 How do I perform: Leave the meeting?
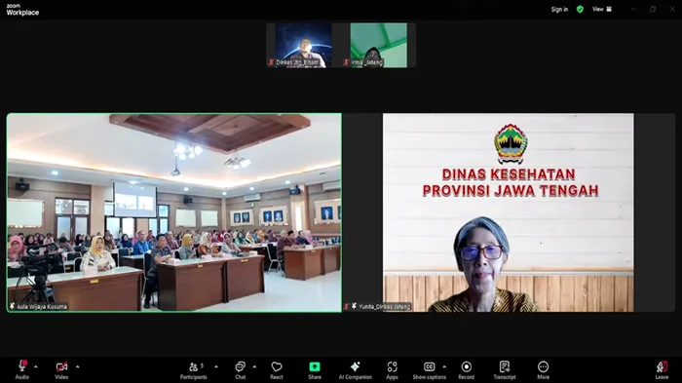pyautogui.click(x=662, y=369)
